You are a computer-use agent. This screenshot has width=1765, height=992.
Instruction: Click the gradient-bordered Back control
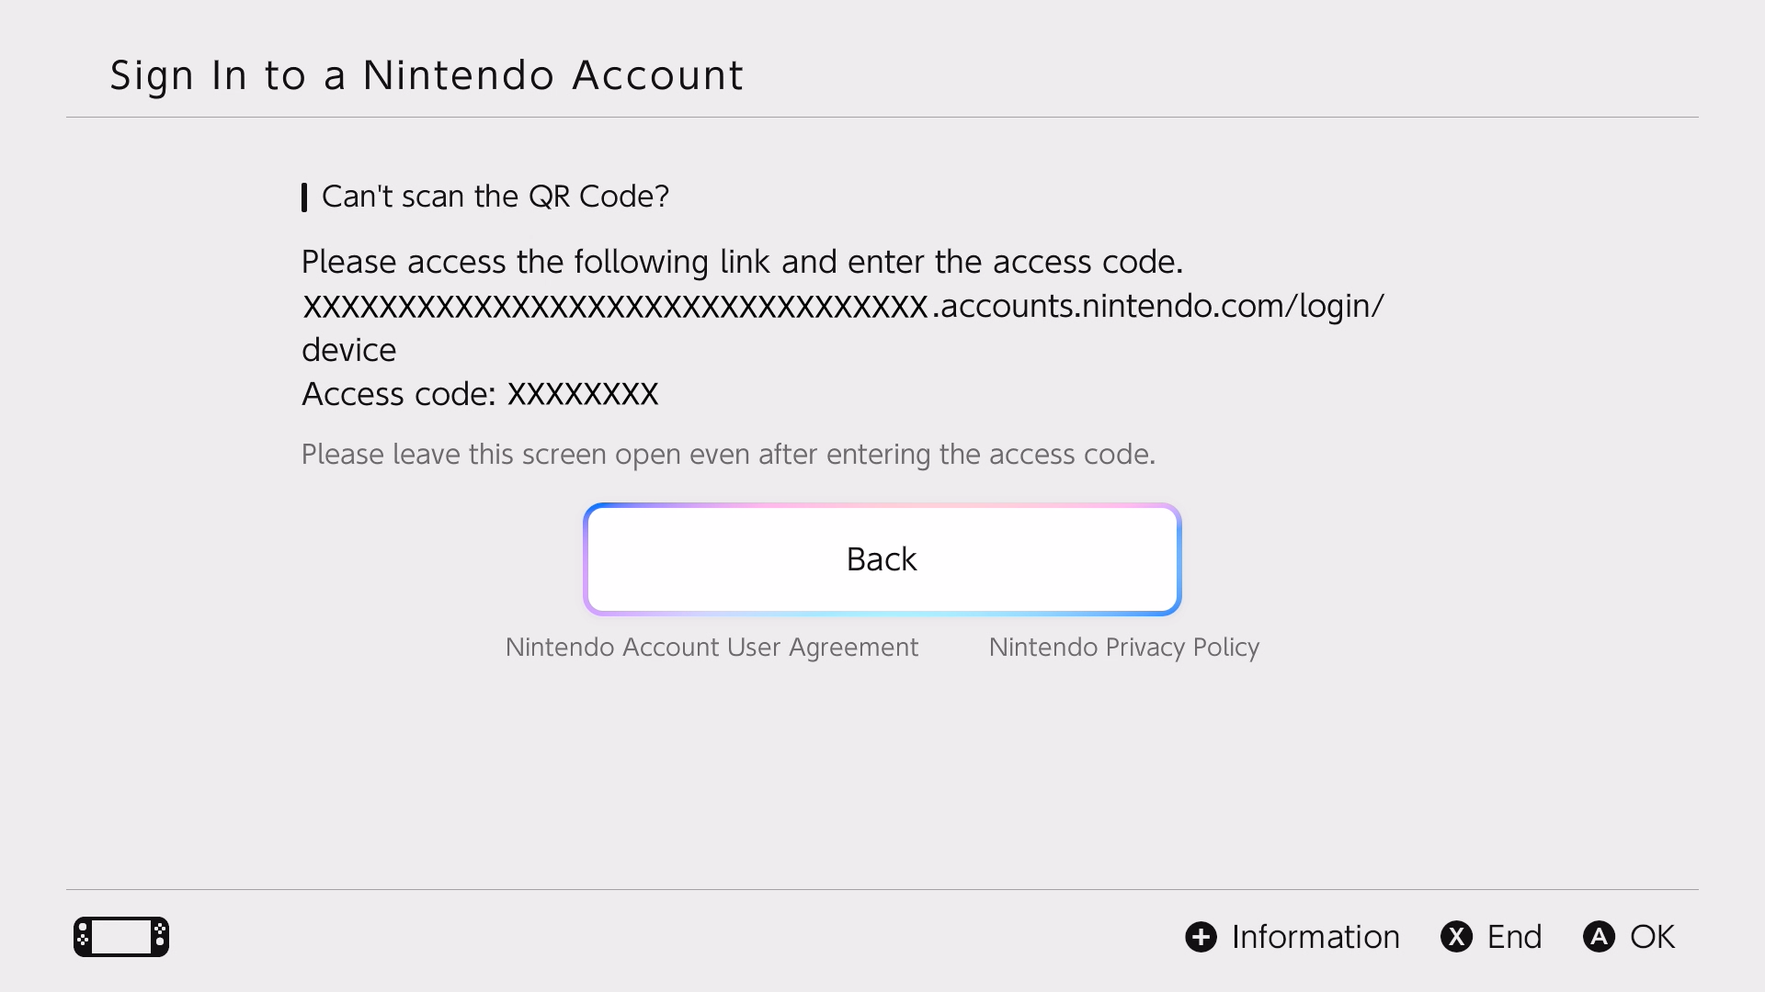[x=882, y=558]
